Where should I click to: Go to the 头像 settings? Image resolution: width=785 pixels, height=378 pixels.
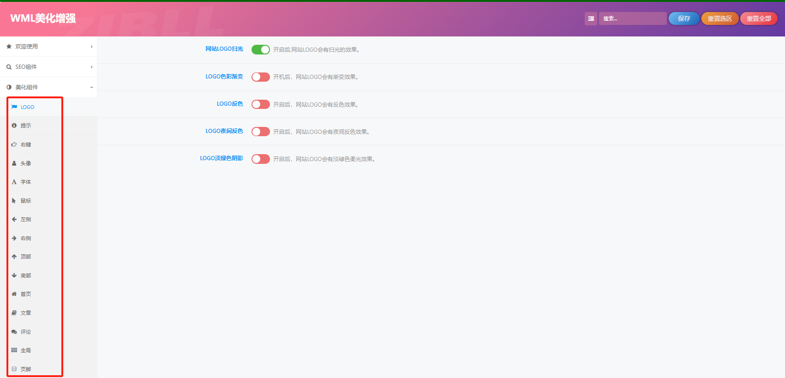pos(48,163)
